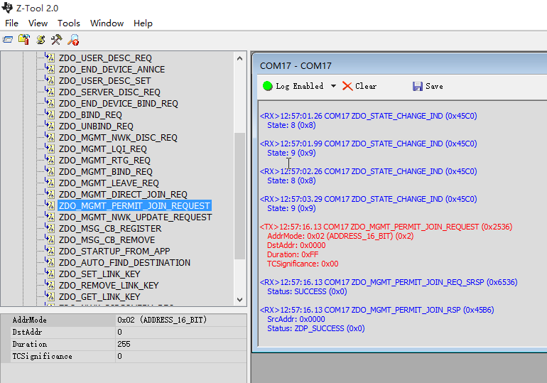Click the Duration value field 255
Image resolution: width=547 pixels, height=383 pixels.
[180, 345]
